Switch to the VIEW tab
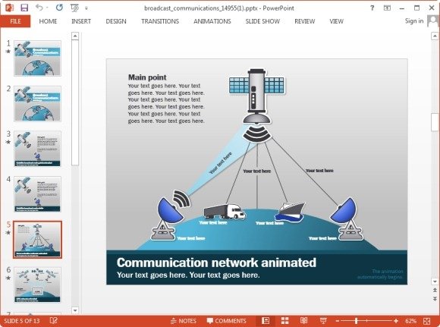 point(337,21)
